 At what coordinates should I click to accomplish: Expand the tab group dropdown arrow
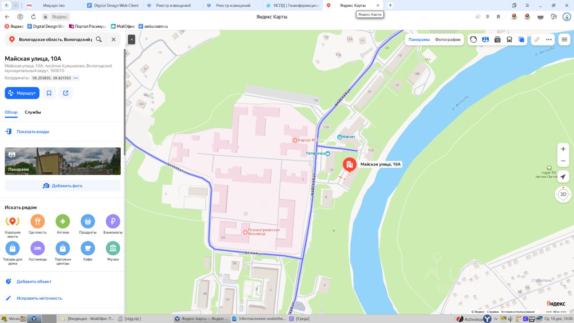click(16, 5)
